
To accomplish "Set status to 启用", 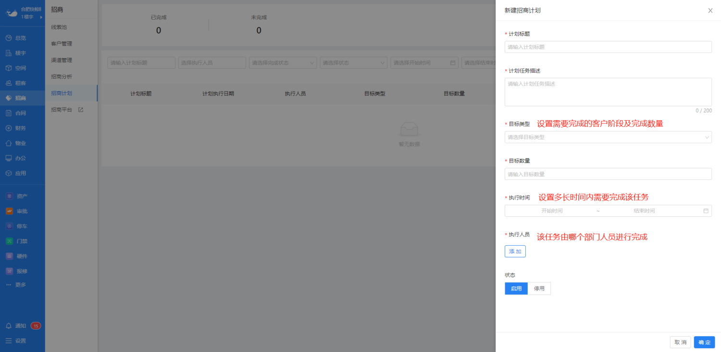I will click(x=516, y=289).
